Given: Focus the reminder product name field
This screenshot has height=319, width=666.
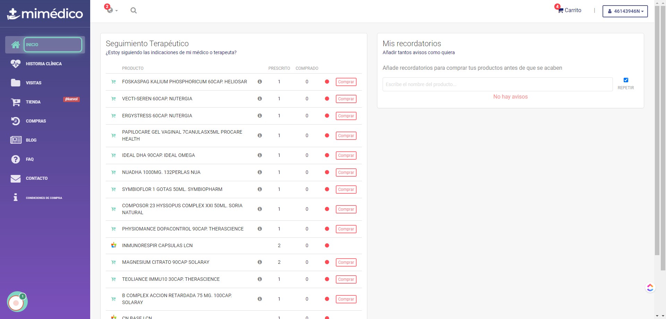Looking at the screenshot, I should pyautogui.click(x=497, y=84).
